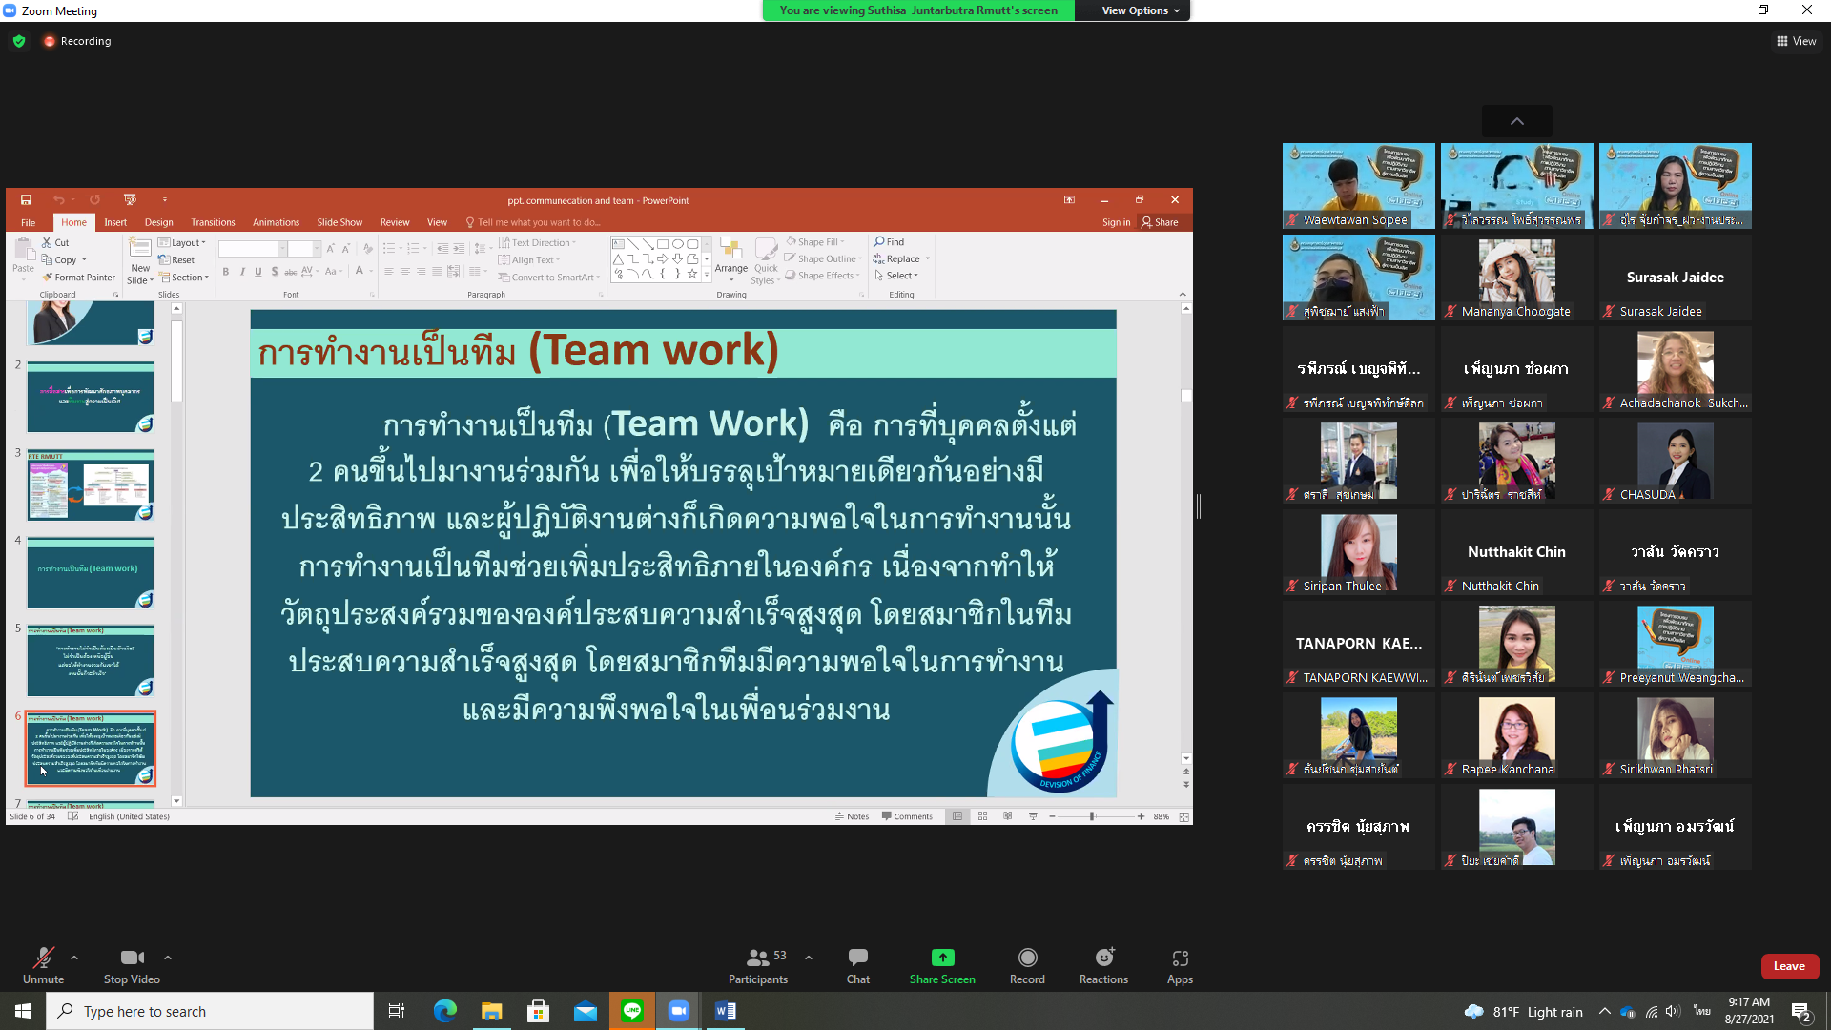Image resolution: width=1831 pixels, height=1030 pixels.
Task: Click Sign in on PowerPoint
Action: pos(1116,222)
